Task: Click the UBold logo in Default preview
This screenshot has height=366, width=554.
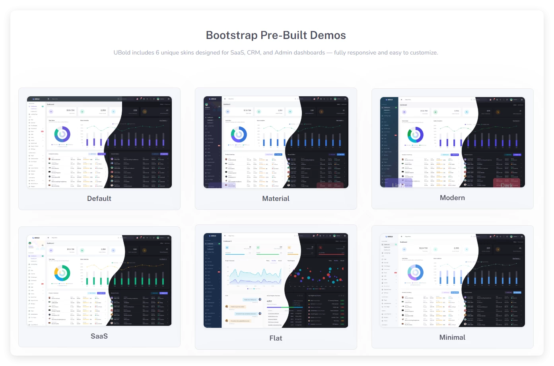Action: [x=36, y=99]
